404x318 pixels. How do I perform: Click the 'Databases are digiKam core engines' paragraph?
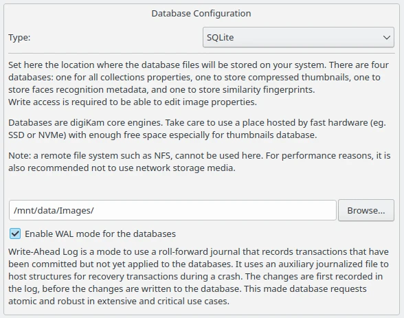[197, 128]
